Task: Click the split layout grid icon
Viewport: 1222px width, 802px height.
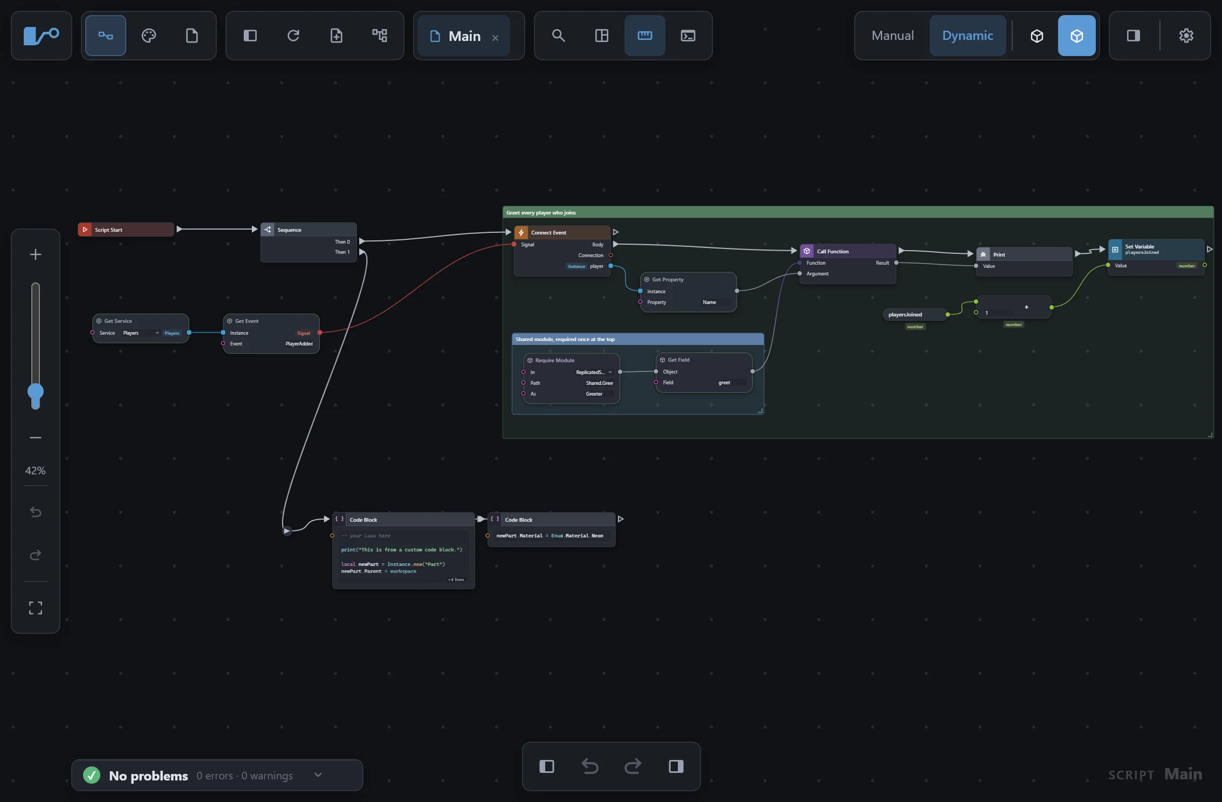Action: point(602,36)
